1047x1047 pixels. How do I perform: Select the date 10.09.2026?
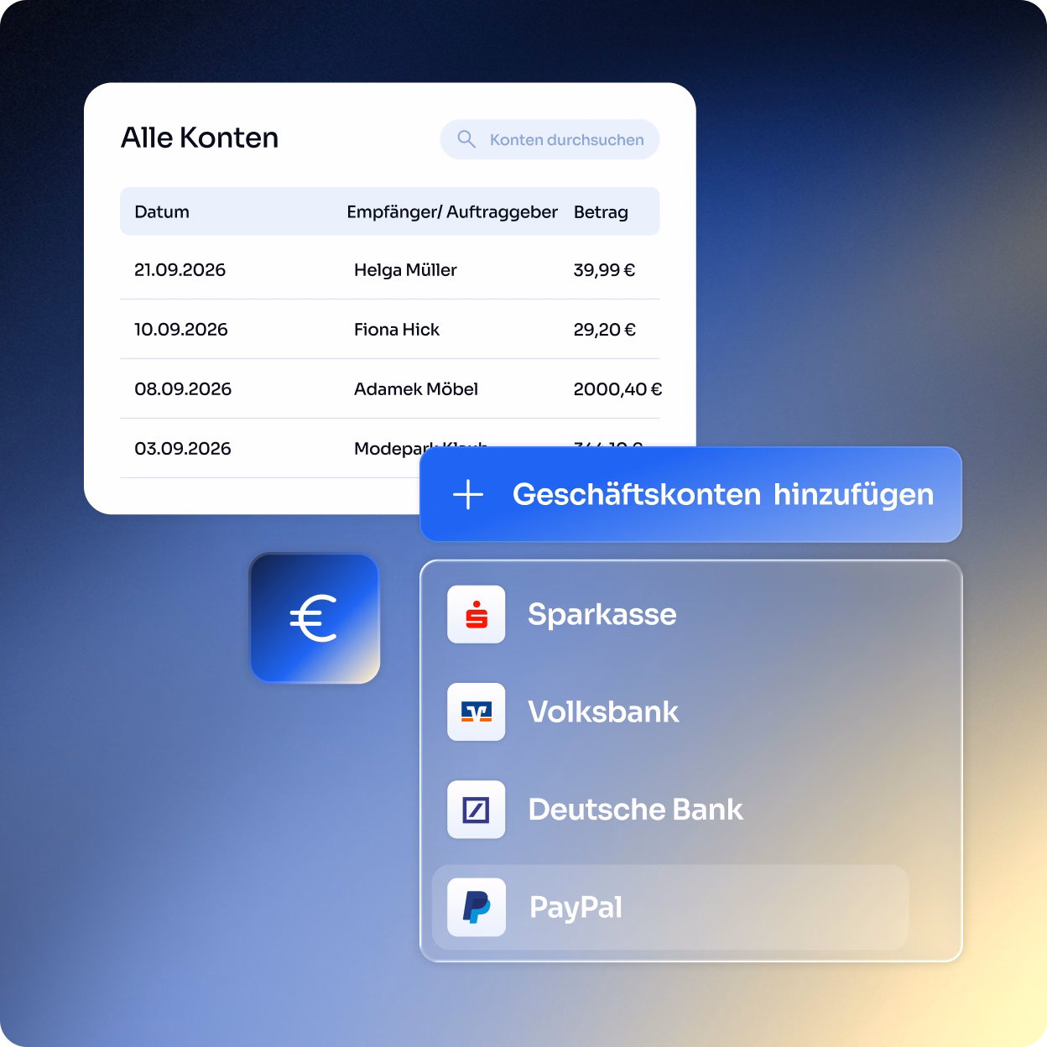(181, 330)
